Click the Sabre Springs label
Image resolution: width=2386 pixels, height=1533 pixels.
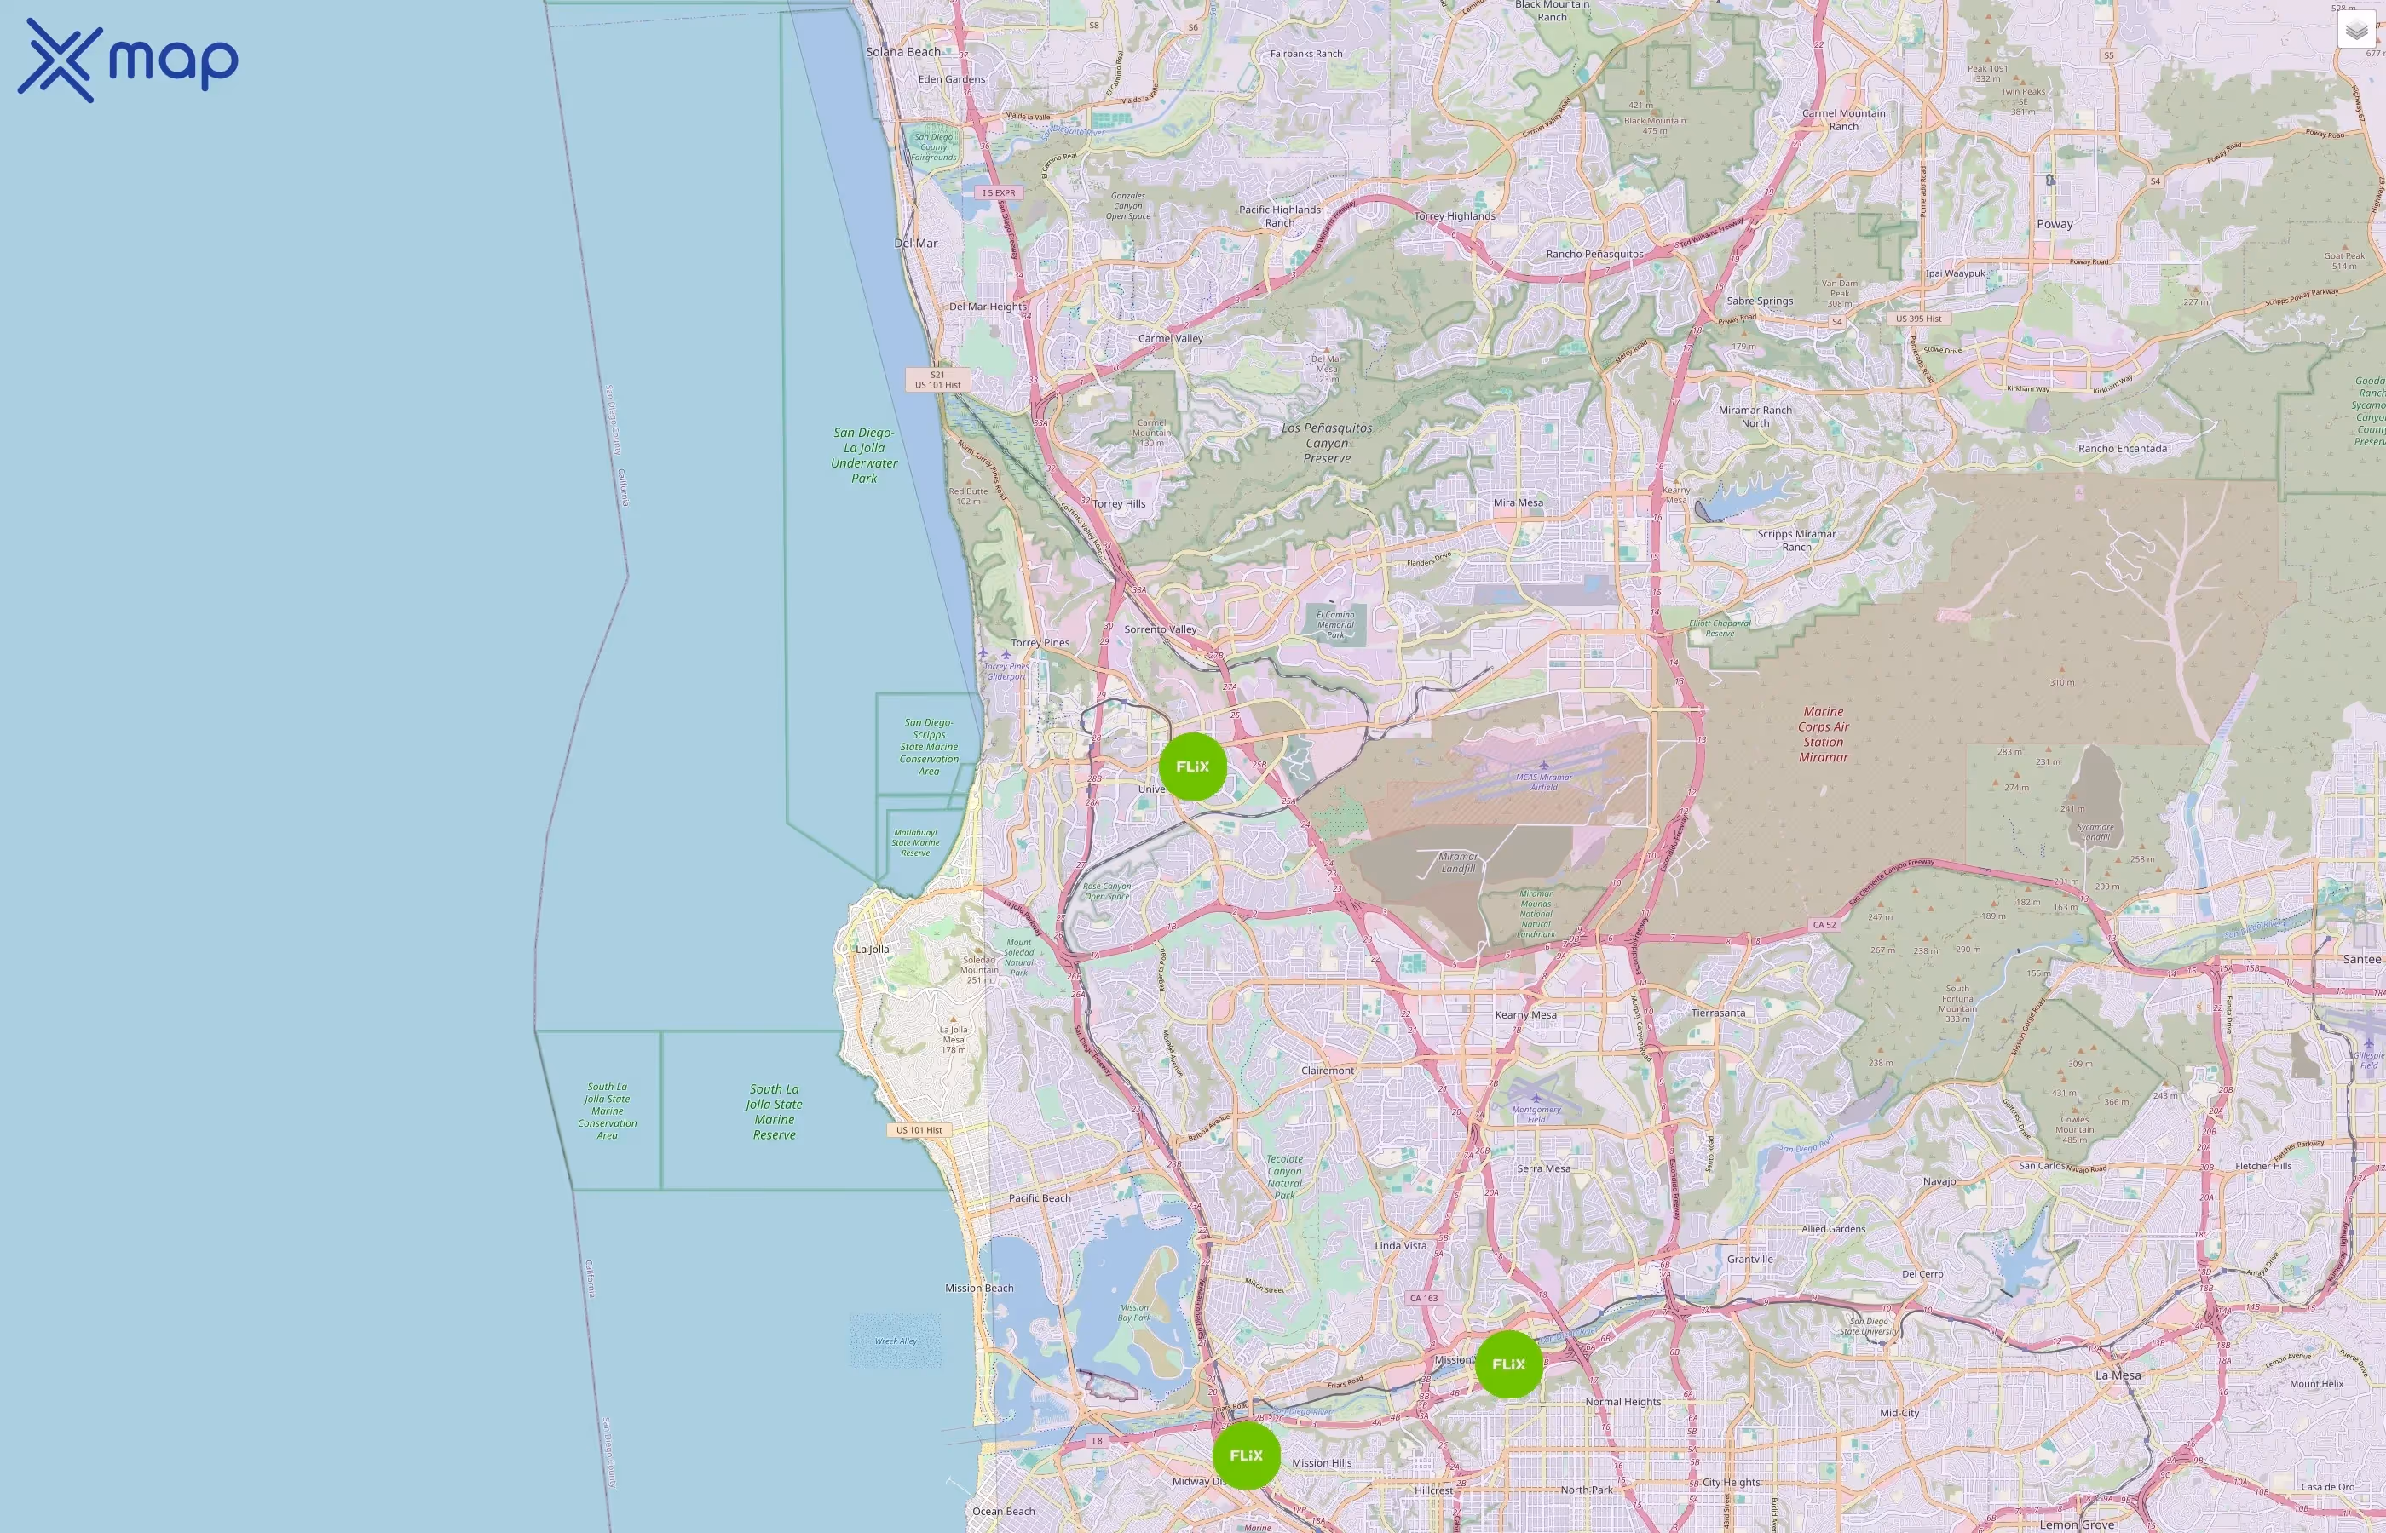1760,301
